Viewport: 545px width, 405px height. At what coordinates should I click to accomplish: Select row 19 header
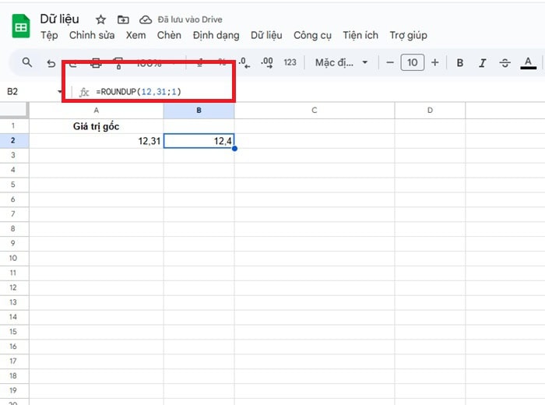click(14, 390)
